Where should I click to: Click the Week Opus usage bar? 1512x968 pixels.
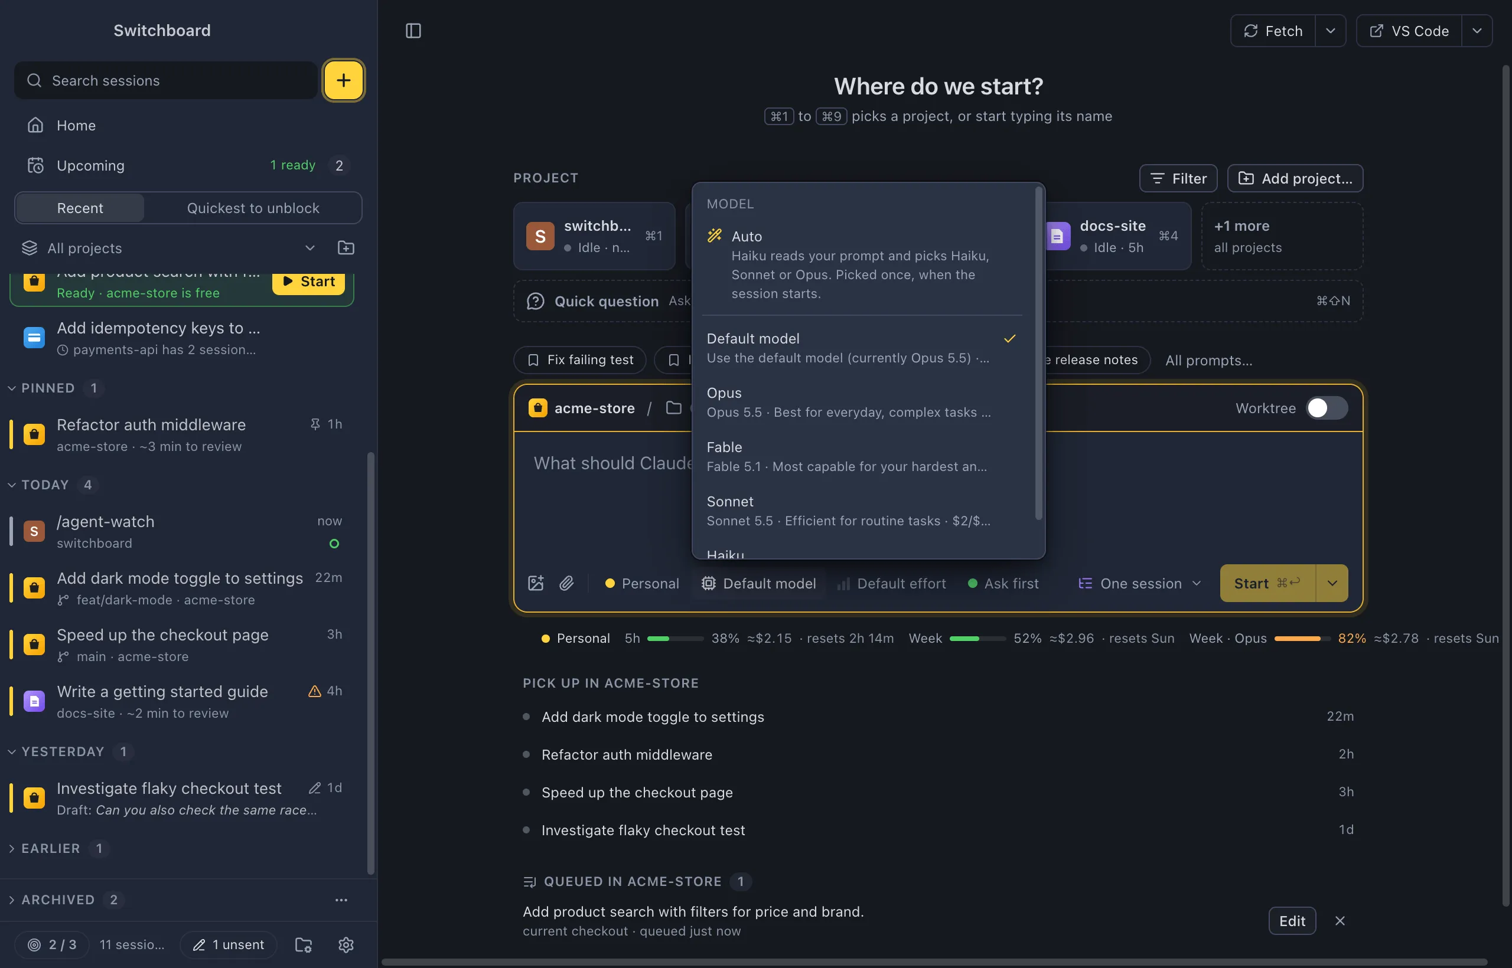point(1302,639)
